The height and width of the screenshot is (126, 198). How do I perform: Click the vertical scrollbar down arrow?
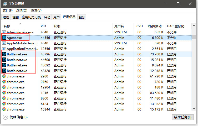[194, 109]
